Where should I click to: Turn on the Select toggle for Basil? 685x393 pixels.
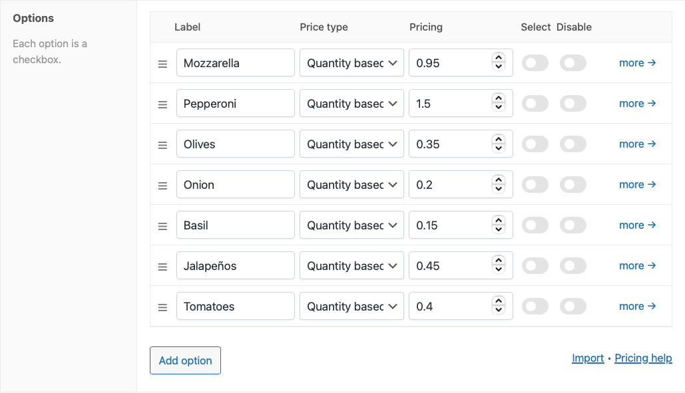[x=535, y=225]
